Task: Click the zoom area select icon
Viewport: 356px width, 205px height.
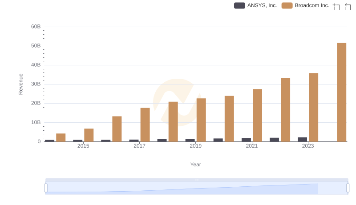Action: (x=336, y=6)
